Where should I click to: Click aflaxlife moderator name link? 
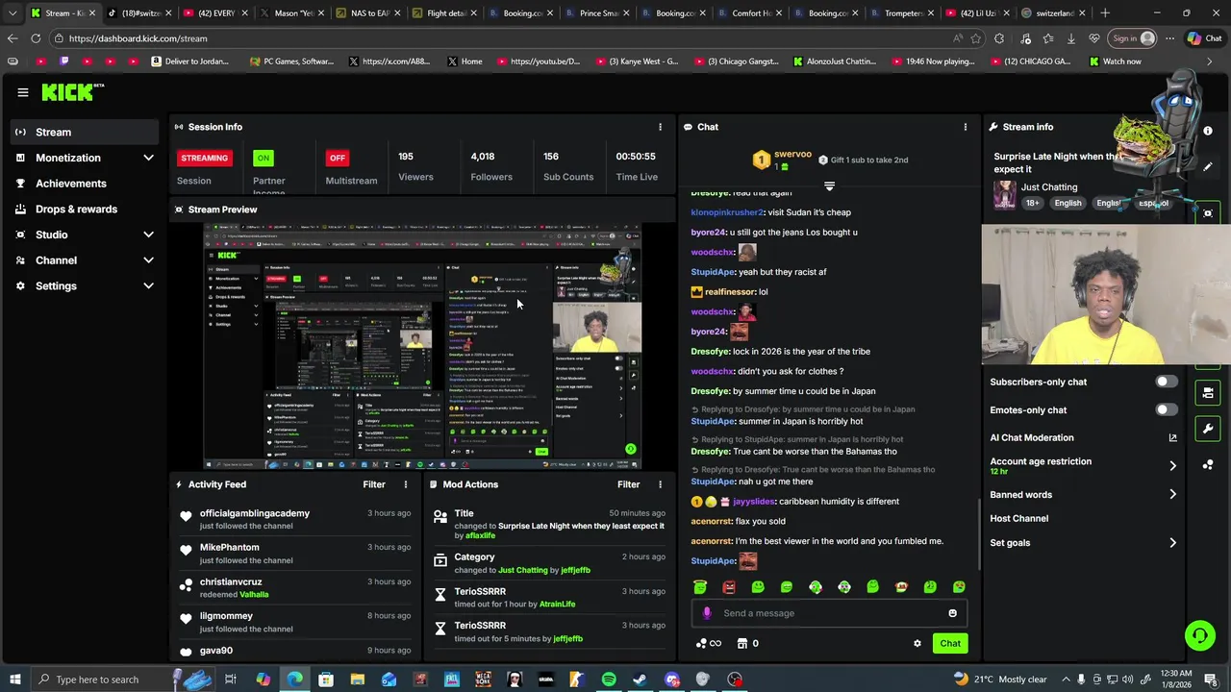[480, 535]
